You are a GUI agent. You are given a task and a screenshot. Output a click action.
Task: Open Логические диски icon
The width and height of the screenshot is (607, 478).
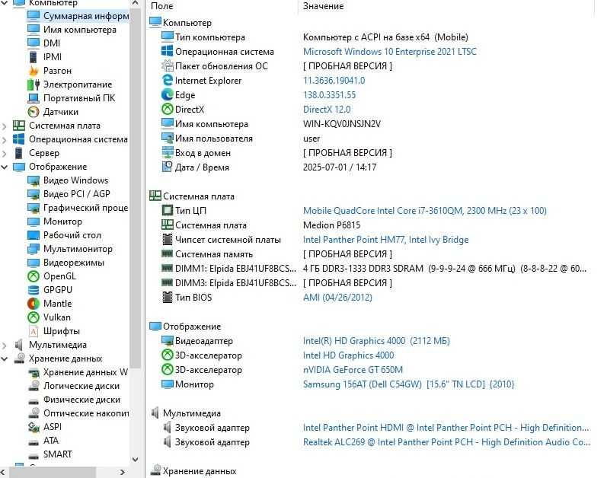coord(34,386)
